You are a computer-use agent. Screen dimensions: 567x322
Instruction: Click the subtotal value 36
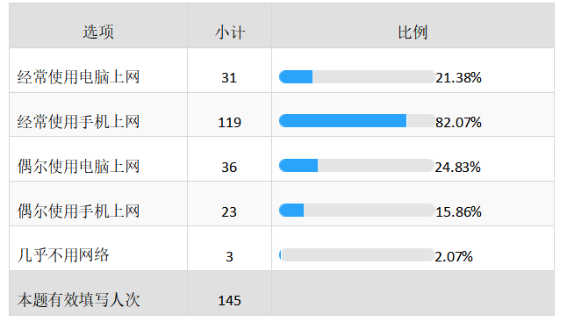point(229,168)
